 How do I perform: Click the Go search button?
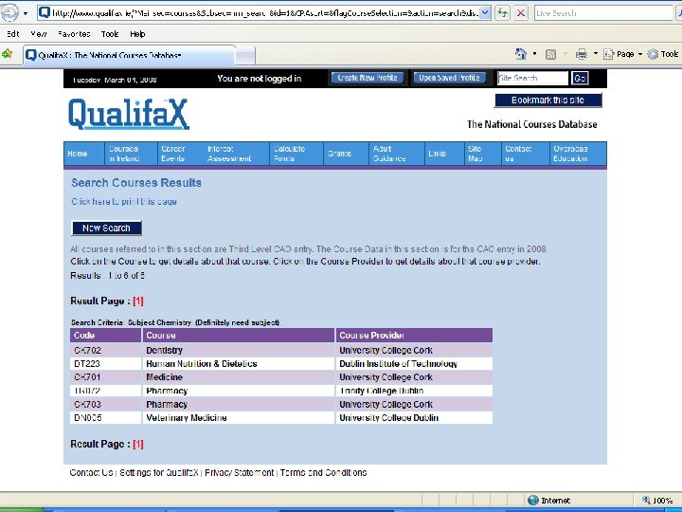click(580, 79)
